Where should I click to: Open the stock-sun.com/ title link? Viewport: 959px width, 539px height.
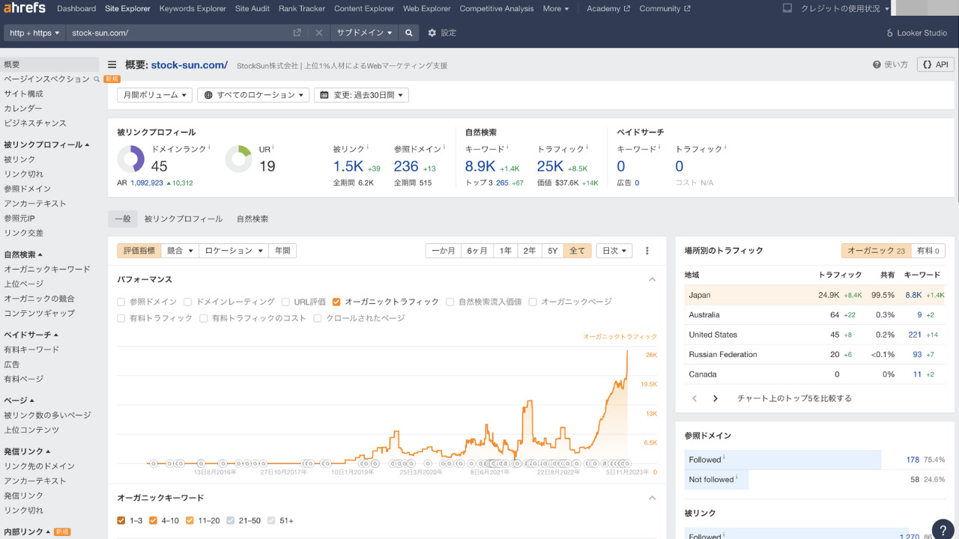point(189,65)
